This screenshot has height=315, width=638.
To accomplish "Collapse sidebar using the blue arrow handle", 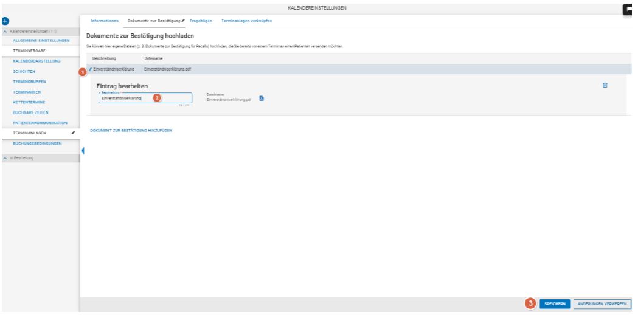I will point(82,152).
